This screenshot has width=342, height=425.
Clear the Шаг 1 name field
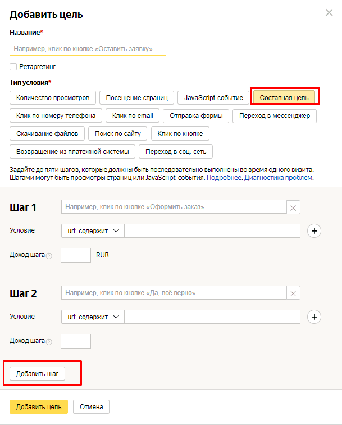click(x=293, y=207)
